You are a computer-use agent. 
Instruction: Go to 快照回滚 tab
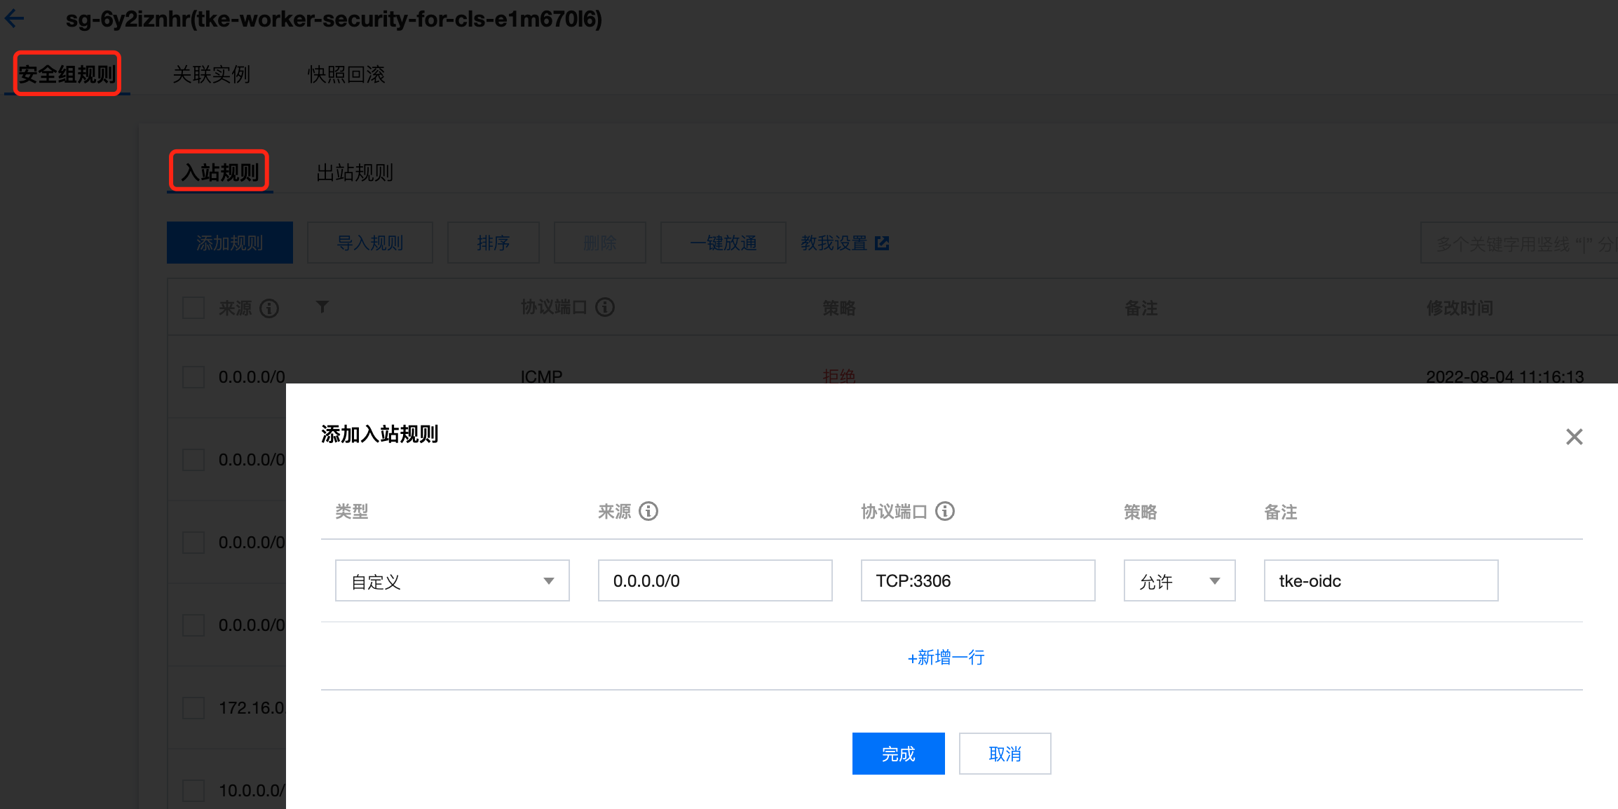point(346,74)
